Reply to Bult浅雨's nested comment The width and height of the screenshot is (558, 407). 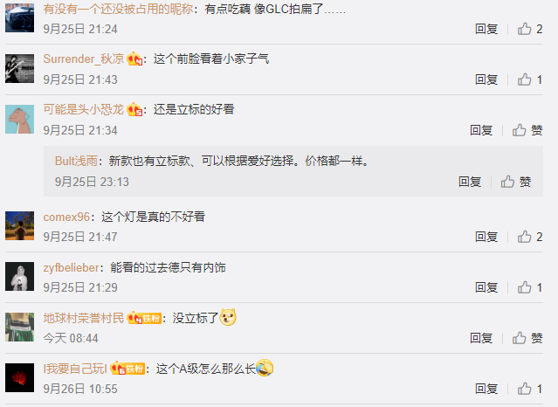[x=470, y=182]
